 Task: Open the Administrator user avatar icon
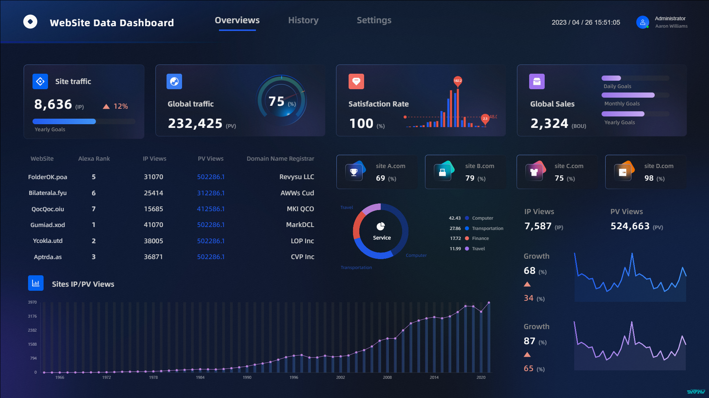[x=643, y=22]
